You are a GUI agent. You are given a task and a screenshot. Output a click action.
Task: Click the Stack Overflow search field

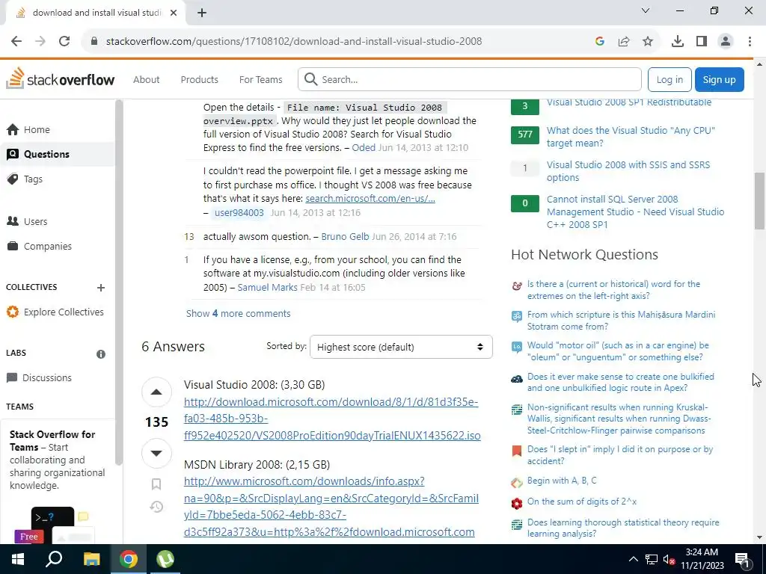coord(470,79)
